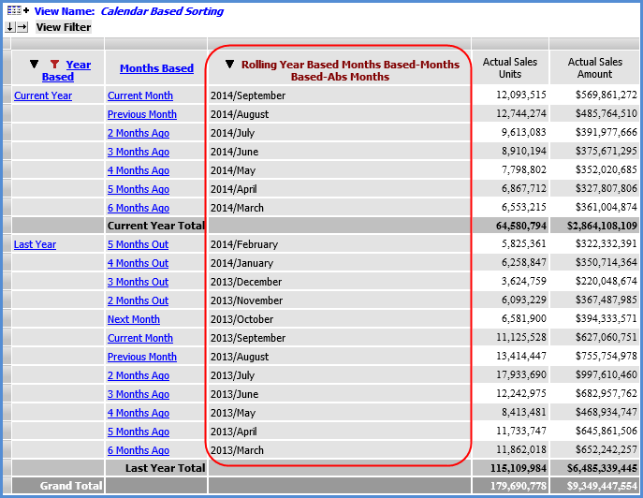Viewport: 643px width, 498px height.
Task: Open the Current Year row link
Action: (43, 95)
